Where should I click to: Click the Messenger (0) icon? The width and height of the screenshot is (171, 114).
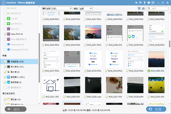pyautogui.click(x=9, y=44)
